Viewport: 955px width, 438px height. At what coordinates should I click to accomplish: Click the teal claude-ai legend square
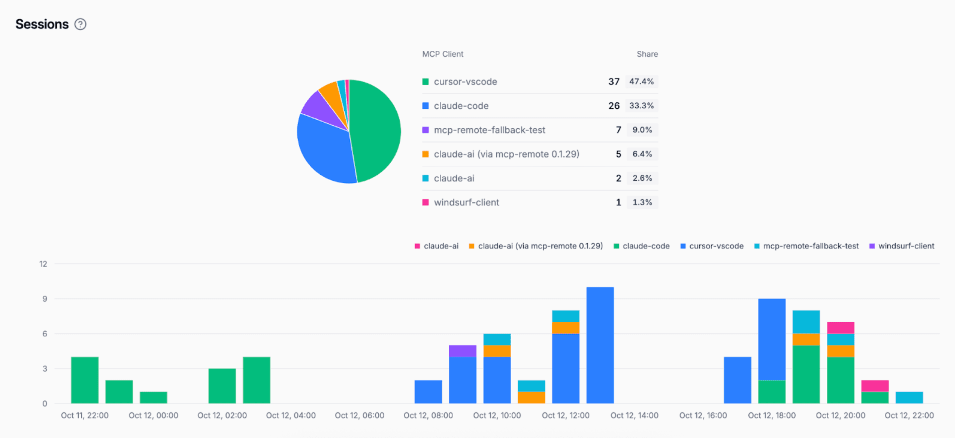[x=425, y=178]
